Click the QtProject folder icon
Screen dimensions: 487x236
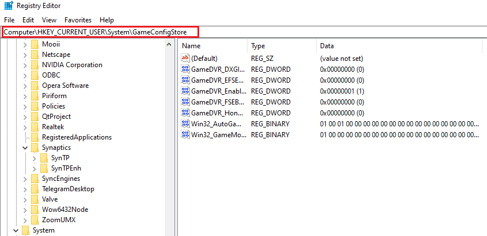coord(35,117)
